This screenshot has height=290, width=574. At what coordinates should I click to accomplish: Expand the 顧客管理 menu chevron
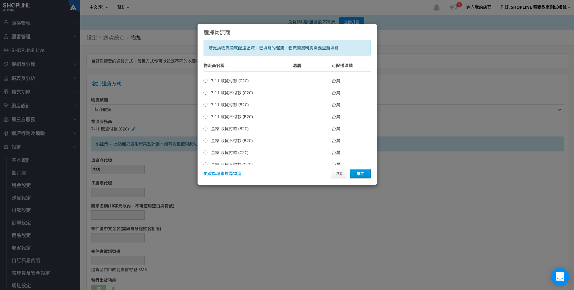tap(75, 37)
